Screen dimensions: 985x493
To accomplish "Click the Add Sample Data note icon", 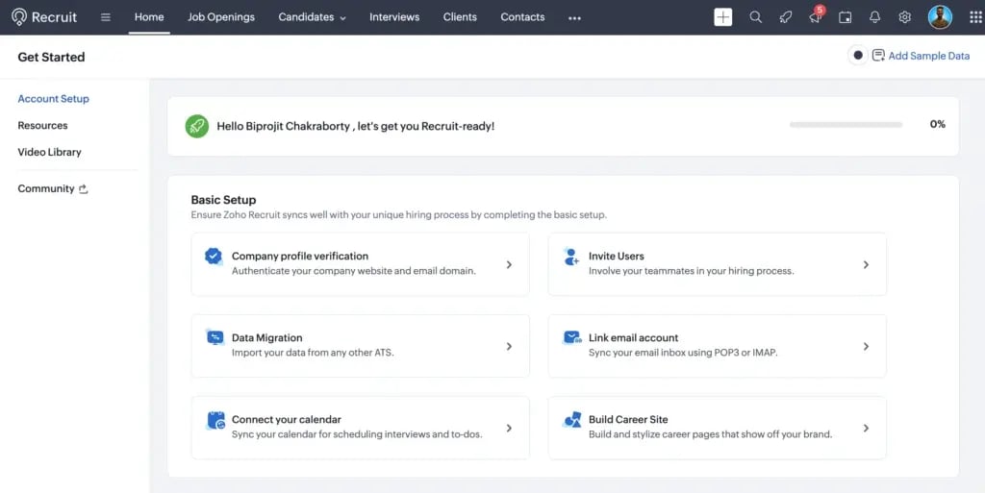I will click(878, 56).
